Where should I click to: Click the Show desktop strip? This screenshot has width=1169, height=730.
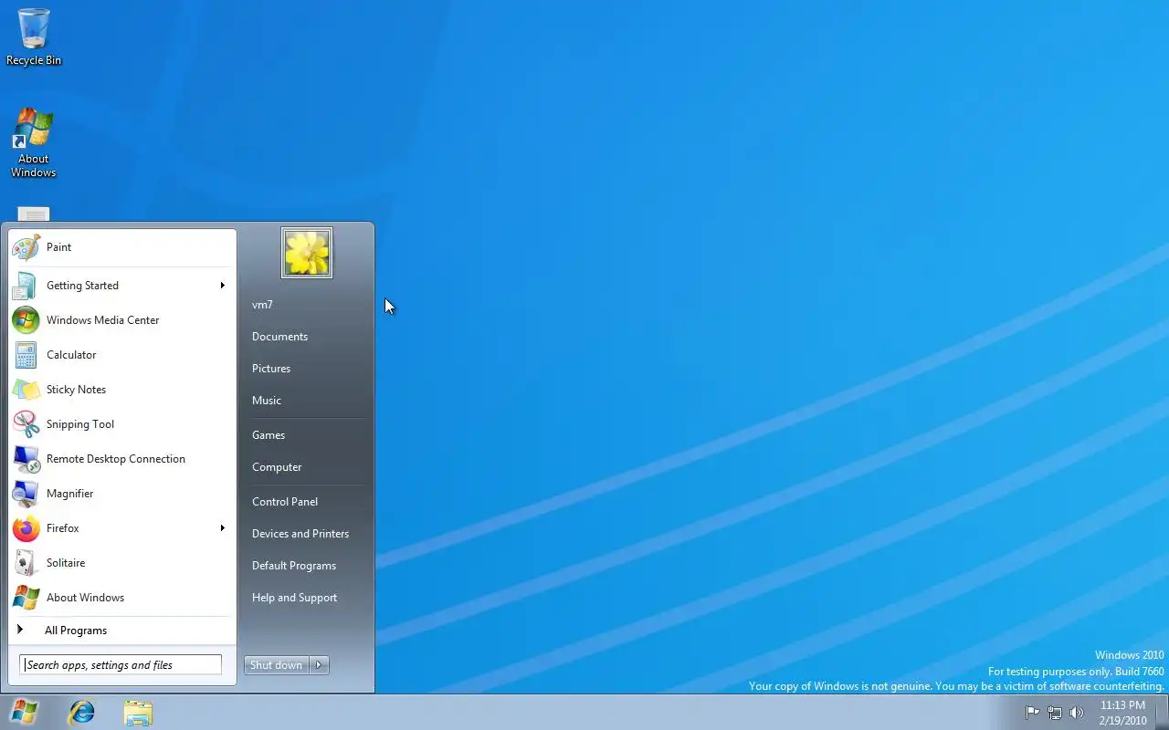pyautogui.click(x=1163, y=713)
